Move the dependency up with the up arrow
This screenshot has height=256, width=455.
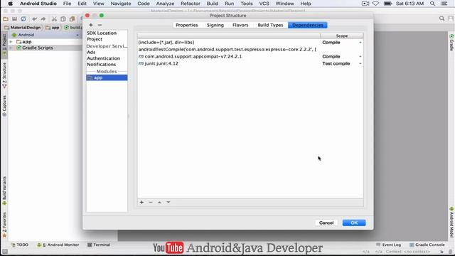coord(159,202)
